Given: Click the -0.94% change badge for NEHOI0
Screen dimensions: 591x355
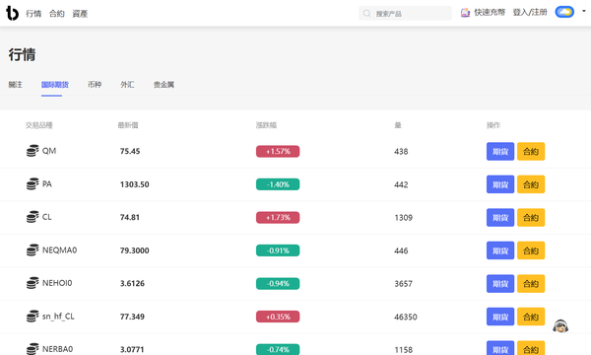Looking at the screenshot, I should pyautogui.click(x=278, y=284).
